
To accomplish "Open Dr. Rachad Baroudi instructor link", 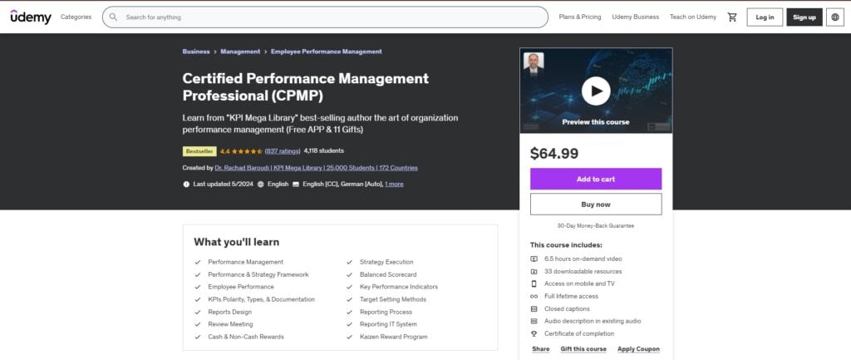I will coord(317,168).
